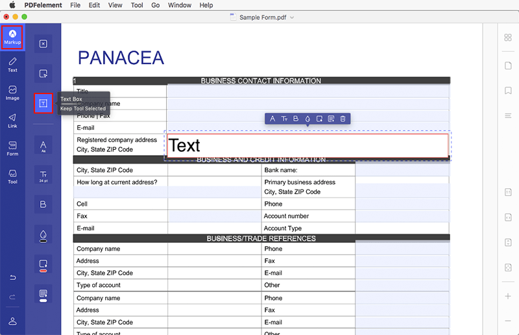Click the 'Primary business address' label

(300, 182)
